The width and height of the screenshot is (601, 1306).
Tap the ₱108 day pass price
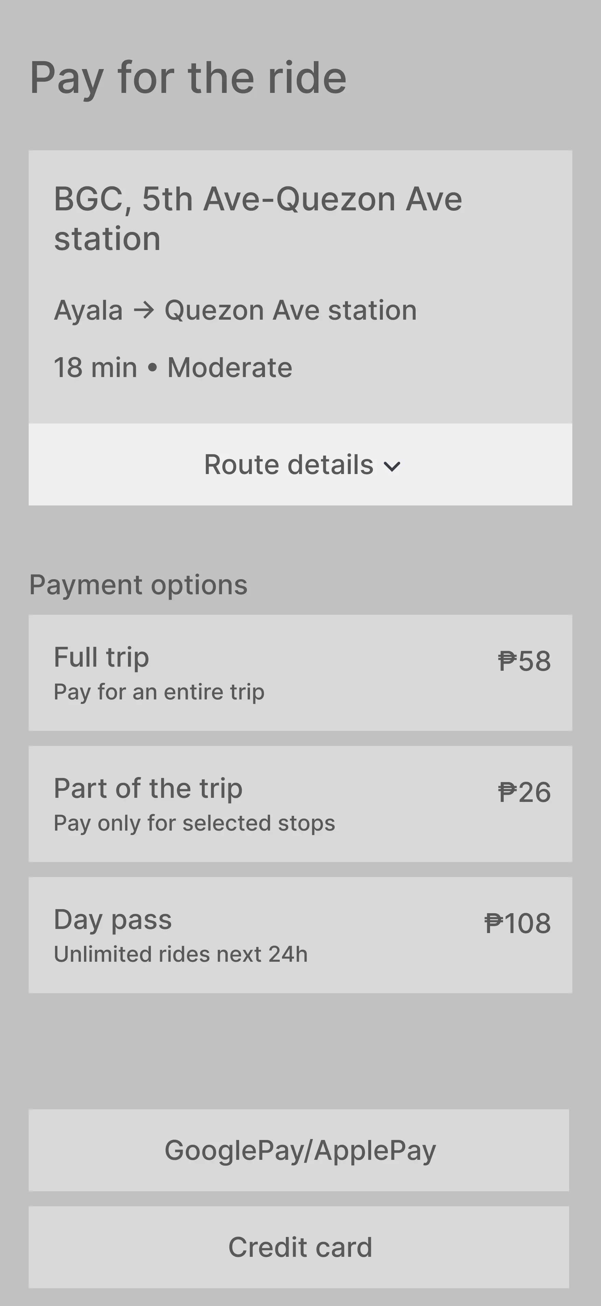[517, 923]
